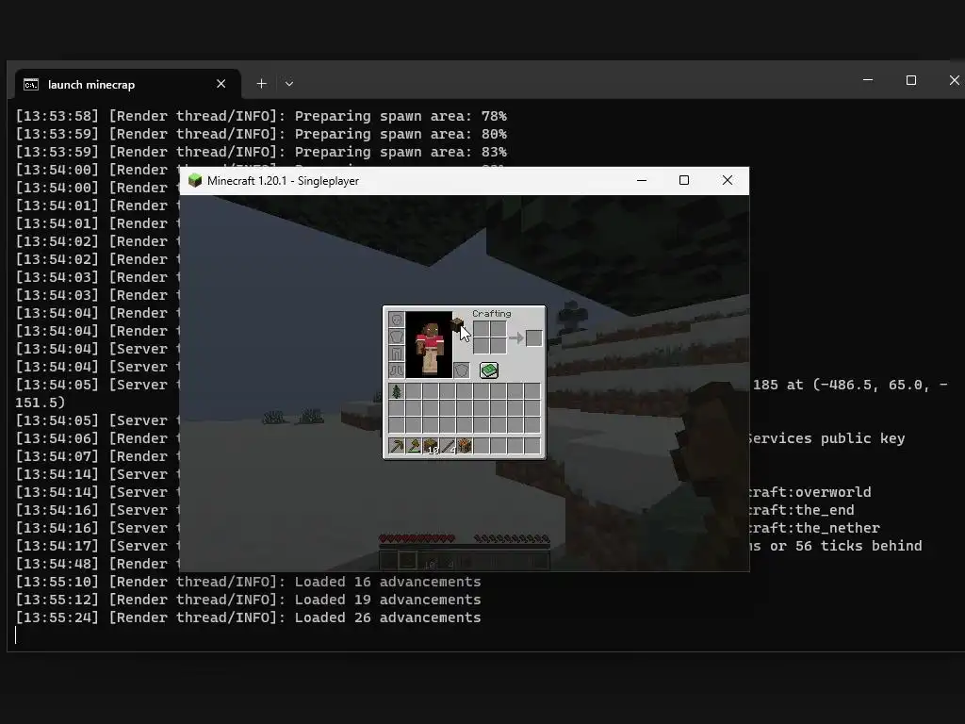Click the last hotbar slot in inventory
This screenshot has width=965, height=724.
click(x=533, y=445)
